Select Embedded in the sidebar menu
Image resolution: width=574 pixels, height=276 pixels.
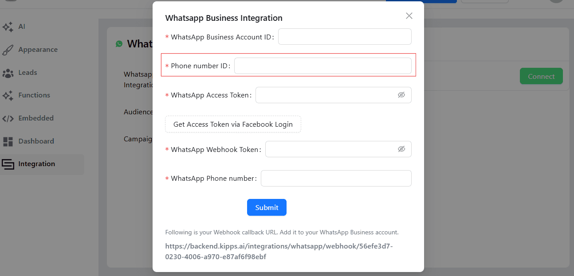coord(36,118)
